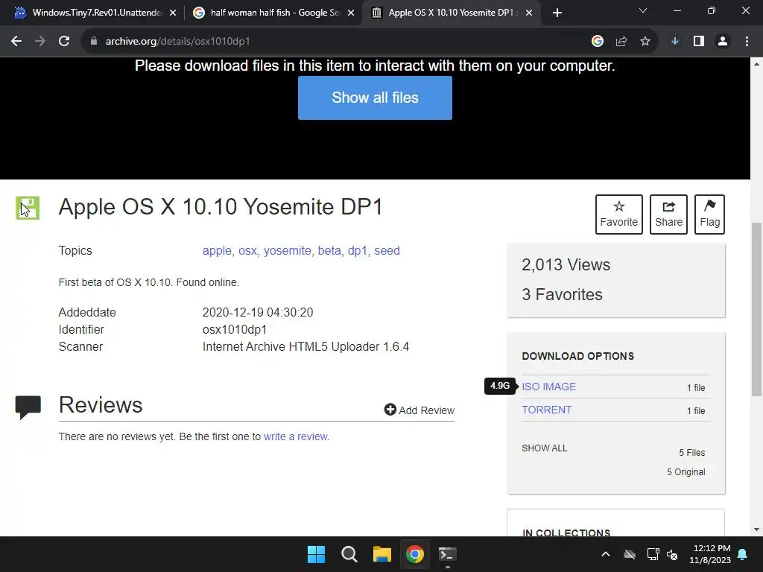763x572 pixels.
Task: Click the page vertical scrollbar thumb
Action: 756,309
